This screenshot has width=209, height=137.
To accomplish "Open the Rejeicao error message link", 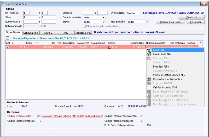I will pos(72,116).
